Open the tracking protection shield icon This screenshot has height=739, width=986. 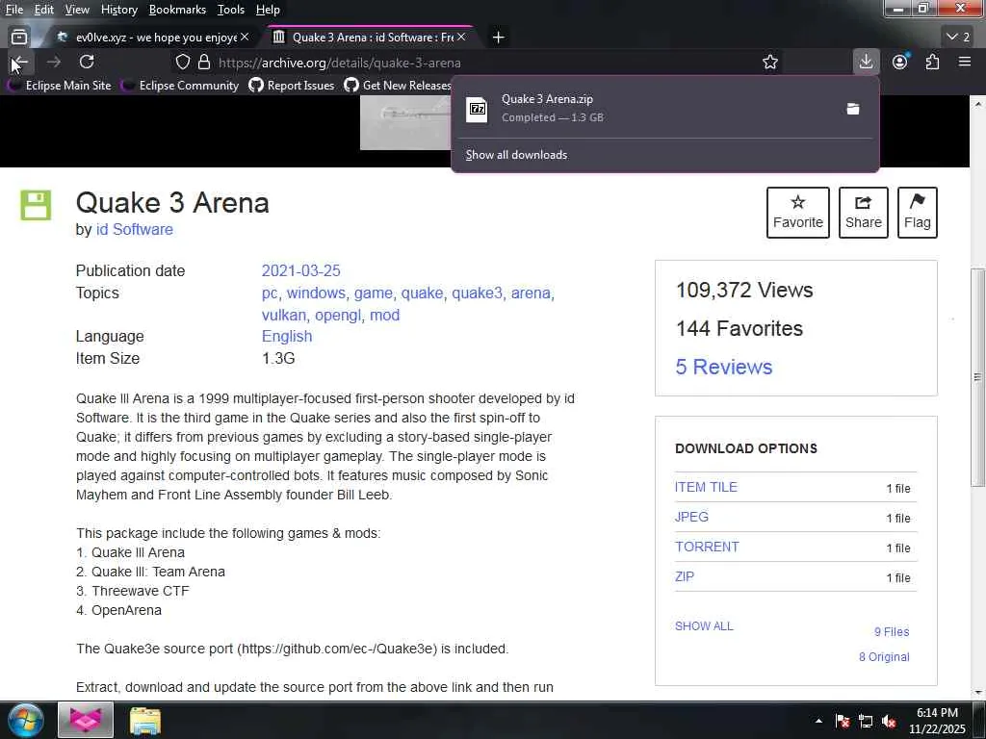pos(182,63)
